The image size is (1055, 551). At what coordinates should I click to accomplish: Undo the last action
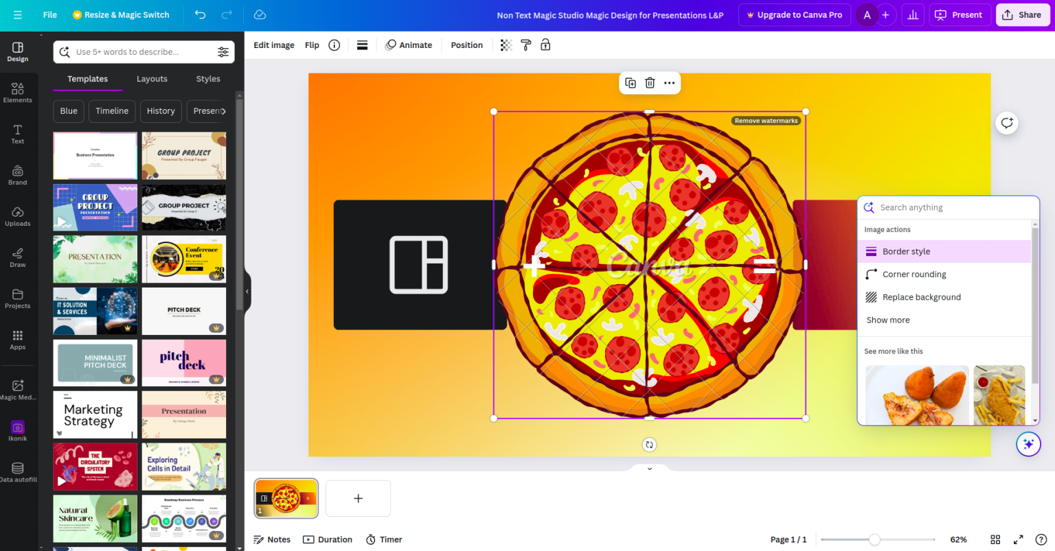[x=199, y=14]
